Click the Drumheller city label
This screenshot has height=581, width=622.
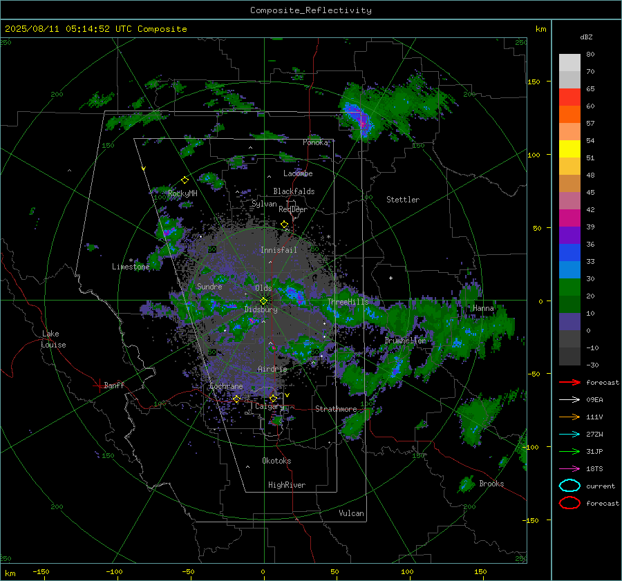pyautogui.click(x=405, y=341)
